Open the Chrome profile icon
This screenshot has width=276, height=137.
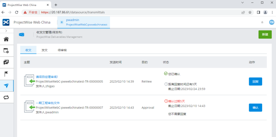pyautogui.click(x=265, y=12)
